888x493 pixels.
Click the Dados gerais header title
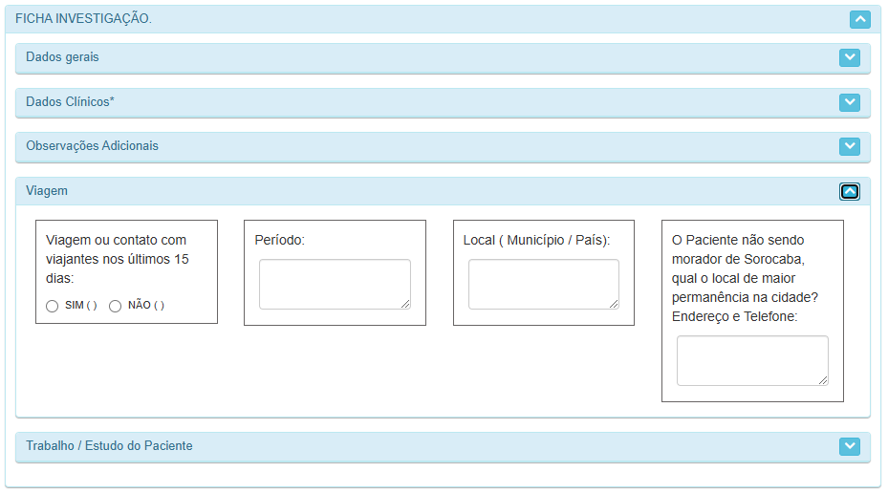point(62,57)
